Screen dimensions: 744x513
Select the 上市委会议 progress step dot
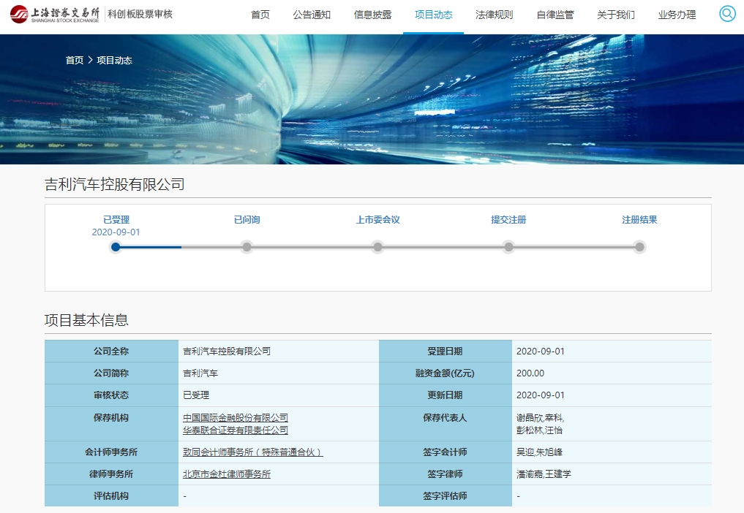pyautogui.click(x=377, y=247)
